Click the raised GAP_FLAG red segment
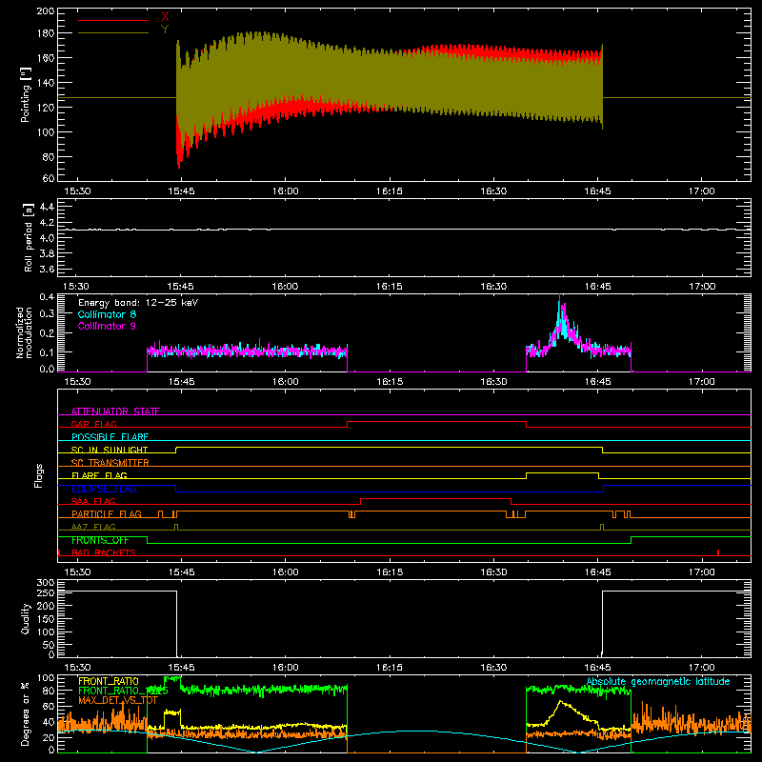Screen dimensions: 762x762 (436, 422)
